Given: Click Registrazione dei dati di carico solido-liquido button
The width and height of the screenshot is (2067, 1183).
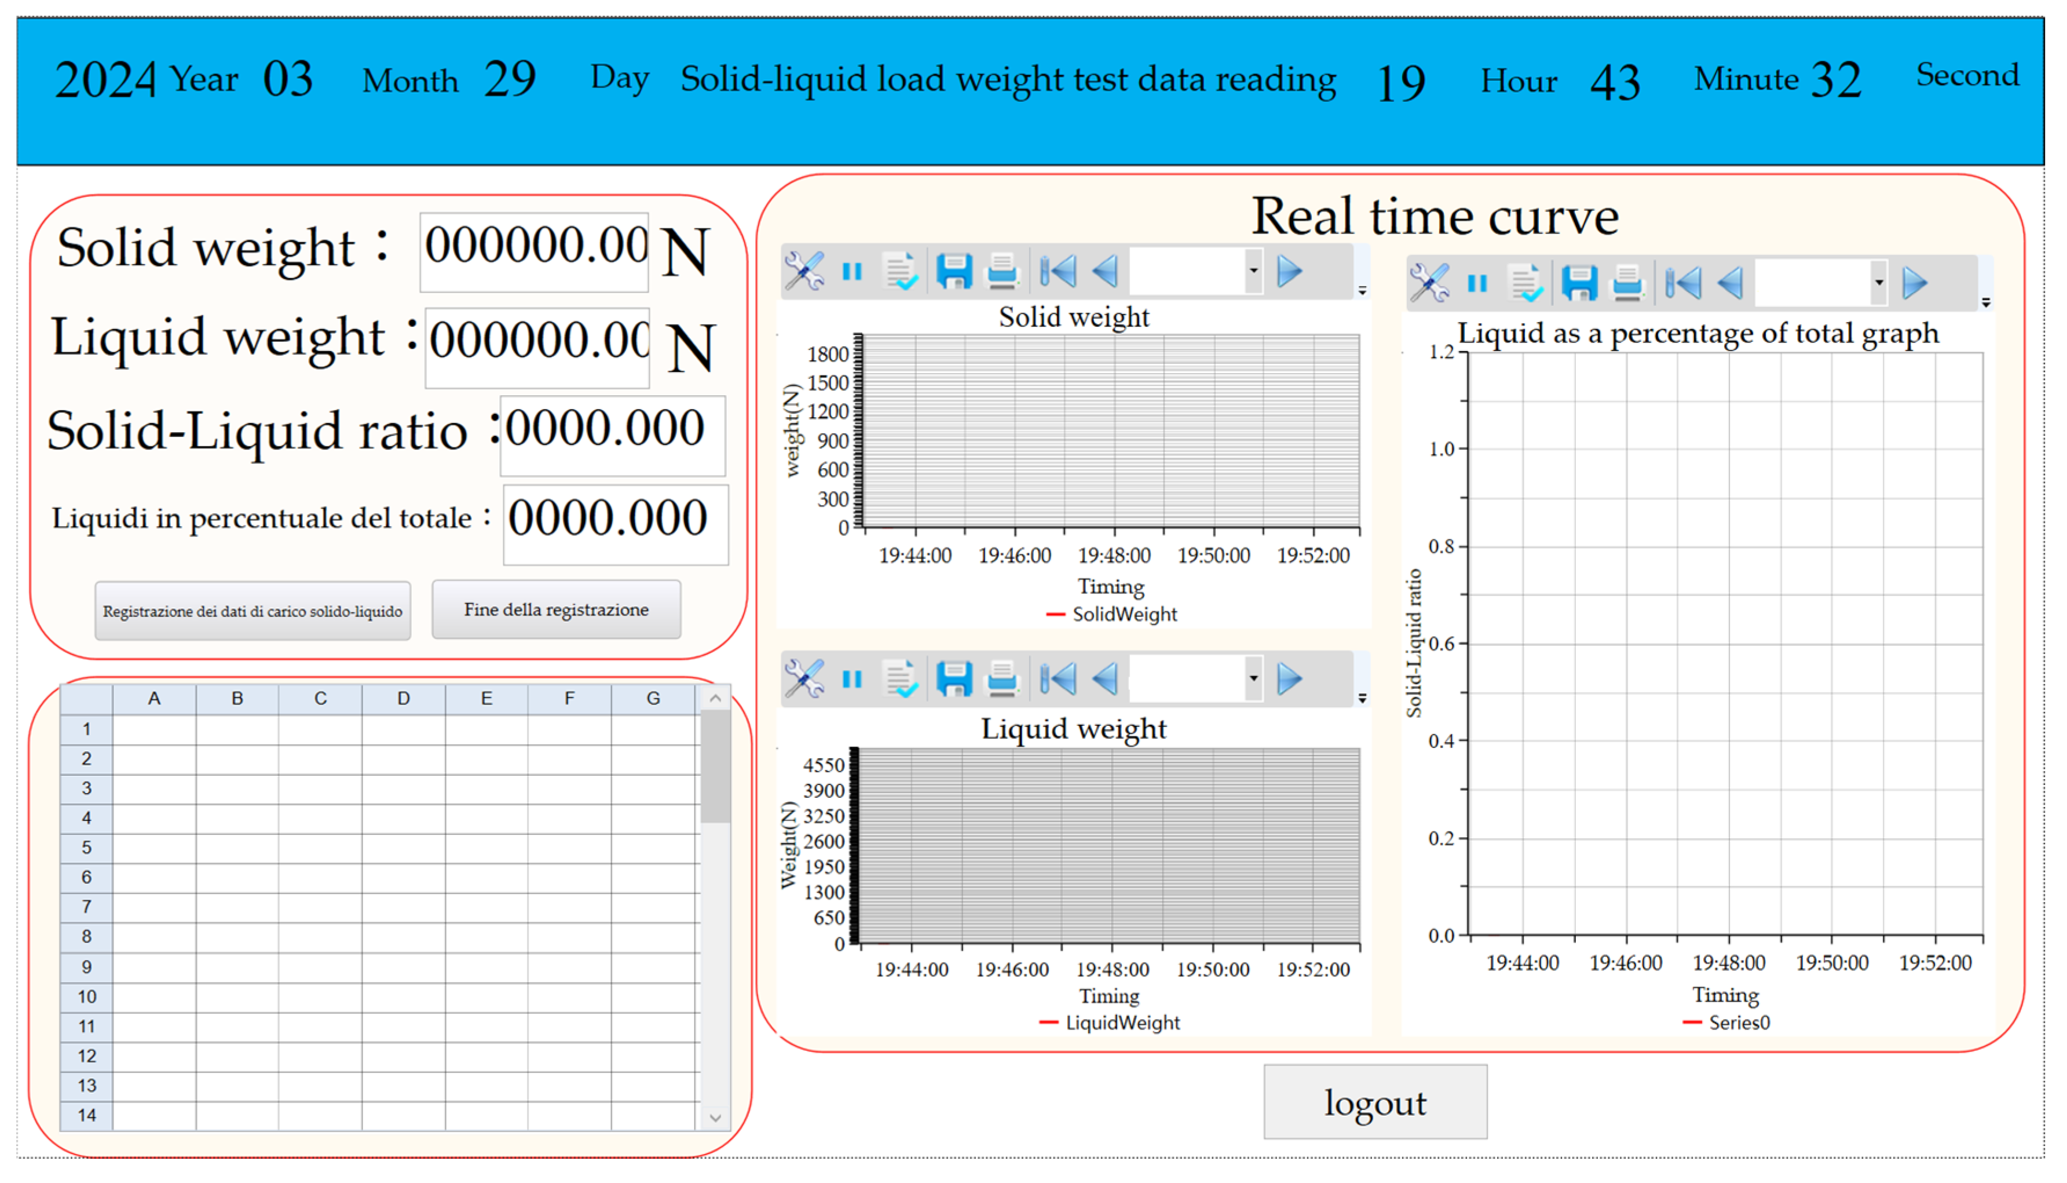Looking at the screenshot, I should coord(253,612).
